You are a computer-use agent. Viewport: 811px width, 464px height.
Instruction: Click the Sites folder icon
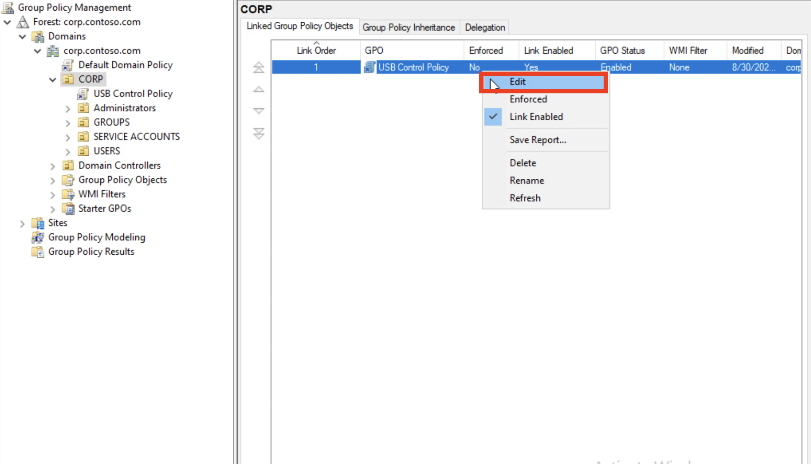pyautogui.click(x=38, y=223)
